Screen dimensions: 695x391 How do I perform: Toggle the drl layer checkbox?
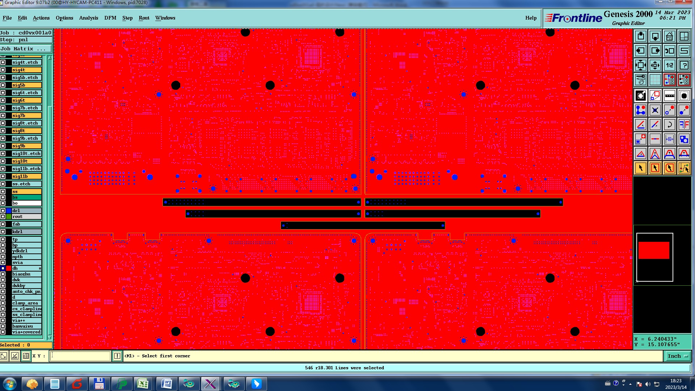[3, 211]
